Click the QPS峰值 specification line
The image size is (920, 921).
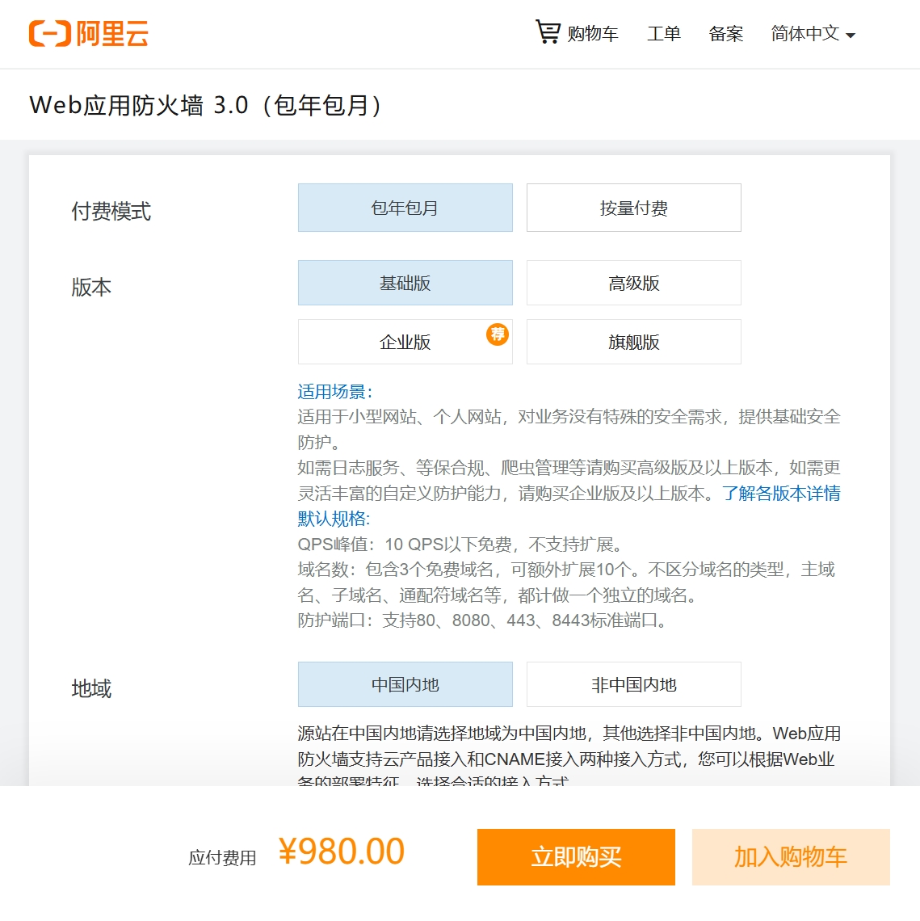(x=460, y=544)
